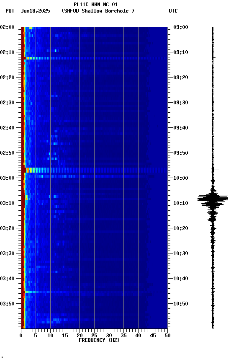Screen dimensions: 231x362
Task: Click the 40 Hz frequency axis label
Action: (138, 336)
